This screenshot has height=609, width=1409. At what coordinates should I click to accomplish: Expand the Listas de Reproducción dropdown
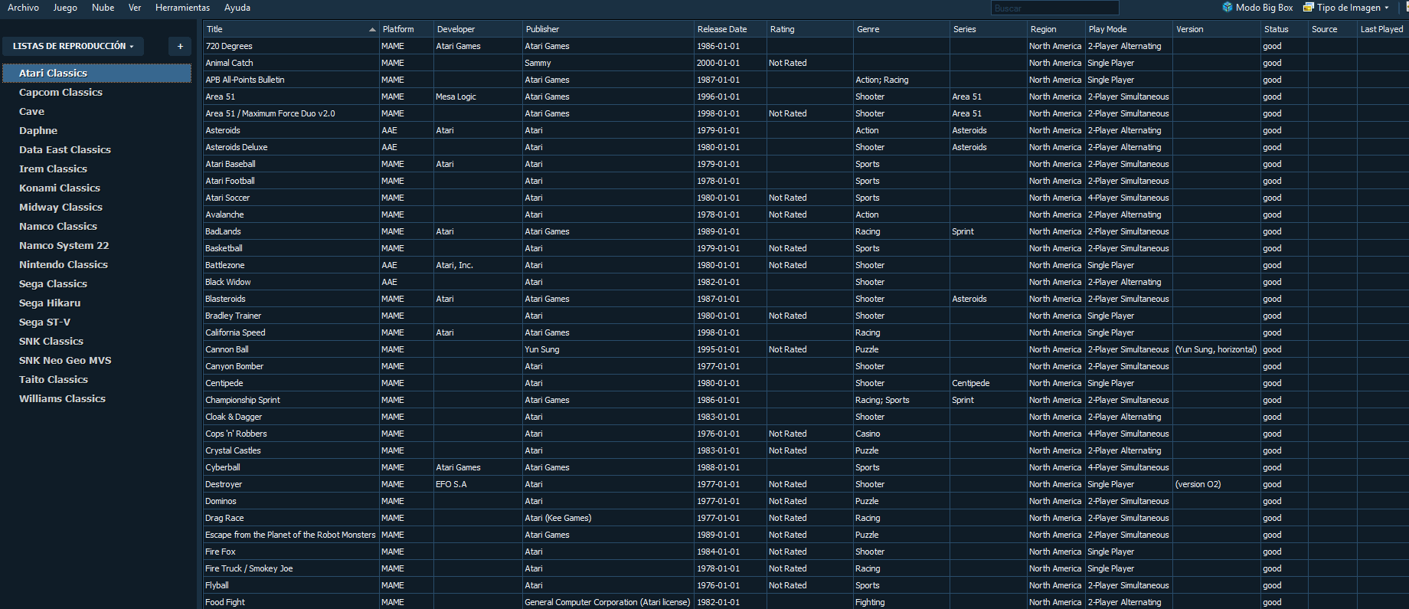[73, 46]
